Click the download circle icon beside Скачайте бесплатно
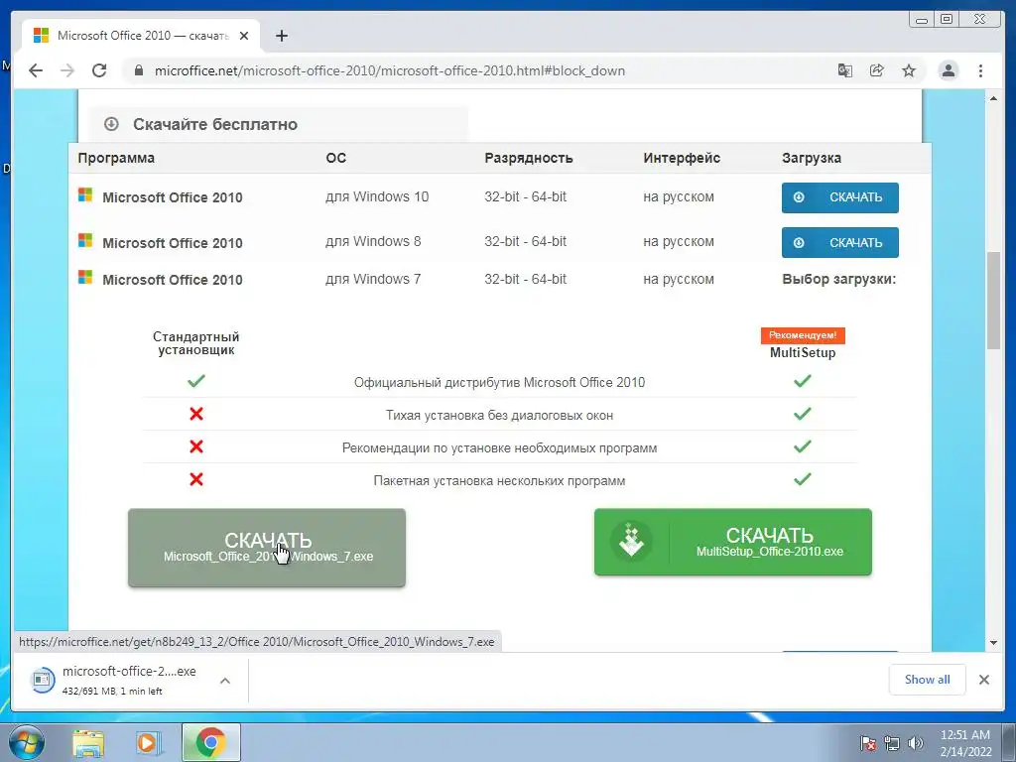This screenshot has width=1016, height=762. point(111,124)
